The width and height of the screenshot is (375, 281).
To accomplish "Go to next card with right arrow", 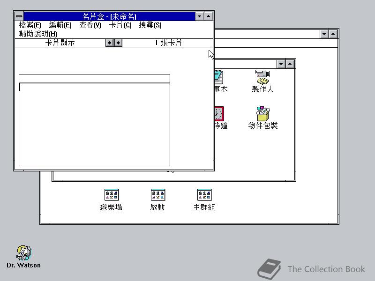I will click(x=118, y=43).
